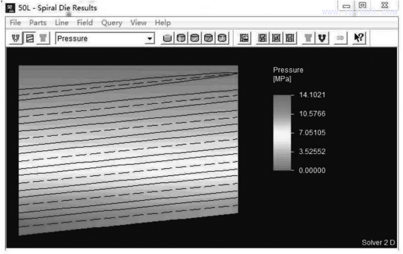Click the first cylinder view icon
403x254 pixels.
click(x=167, y=38)
